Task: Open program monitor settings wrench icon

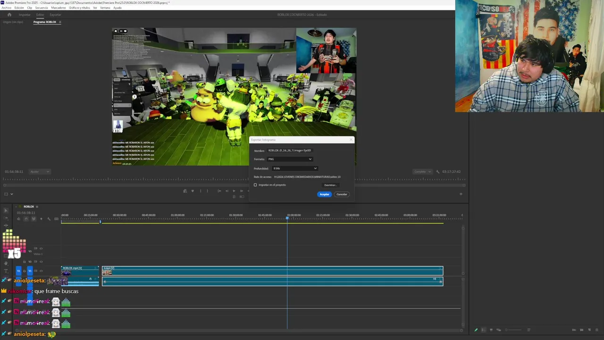Action: tap(437, 171)
